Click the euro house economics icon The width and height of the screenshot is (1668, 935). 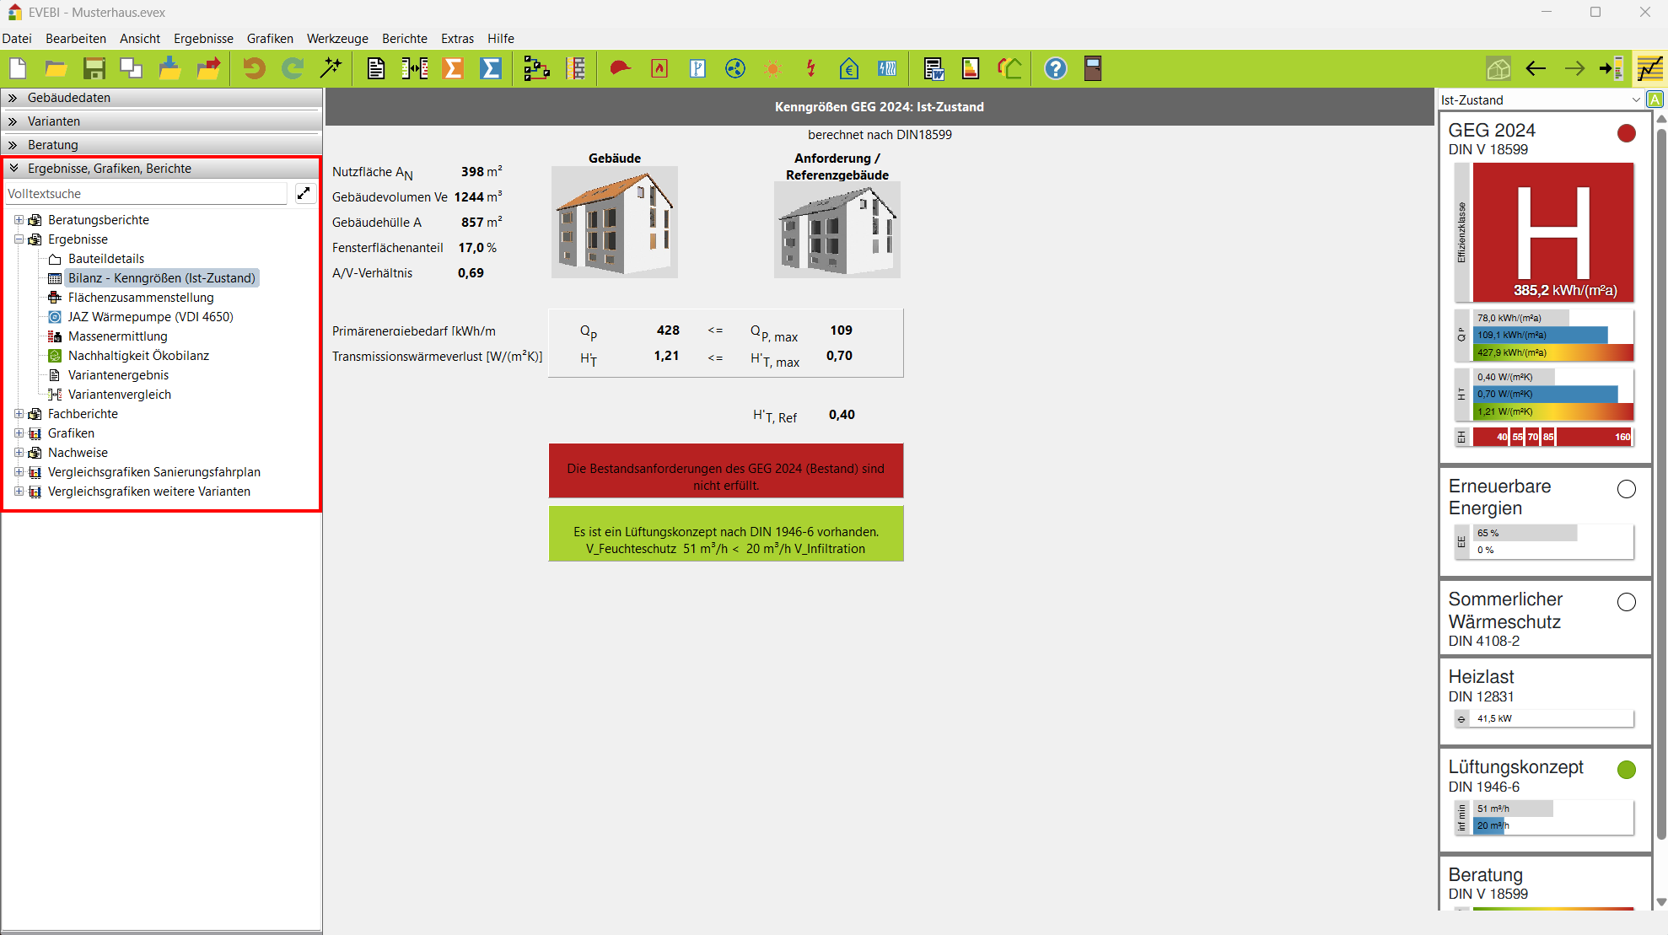(848, 68)
